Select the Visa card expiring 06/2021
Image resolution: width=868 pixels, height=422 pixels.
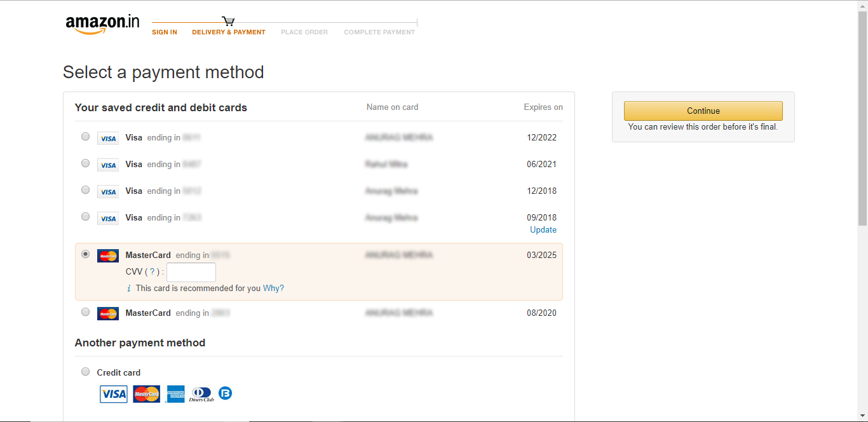[85, 163]
